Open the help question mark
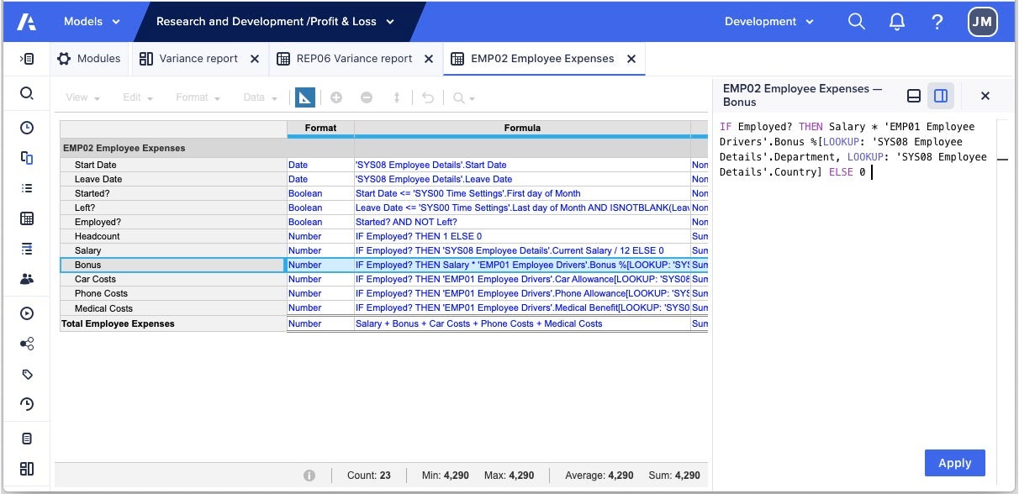The height and width of the screenshot is (494, 1035). point(937,22)
